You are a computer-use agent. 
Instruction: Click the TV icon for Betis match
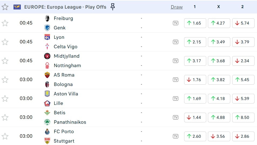pyautogui.click(x=175, y=118)
